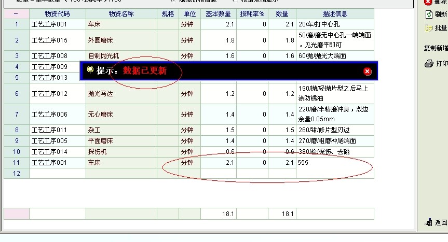This screenshot has height=242, width=448.
Task: Click the red delete icon in right panel
Action: pyautogui.click(x=428, y=2)
